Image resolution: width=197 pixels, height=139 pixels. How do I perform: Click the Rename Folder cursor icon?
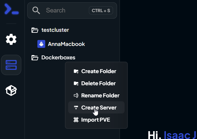(76, 95)
